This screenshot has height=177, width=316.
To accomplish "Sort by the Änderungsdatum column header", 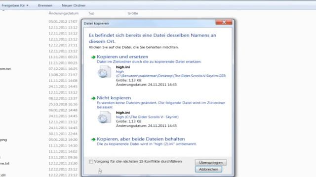I will pyautogui.click(x=64, y=13).
